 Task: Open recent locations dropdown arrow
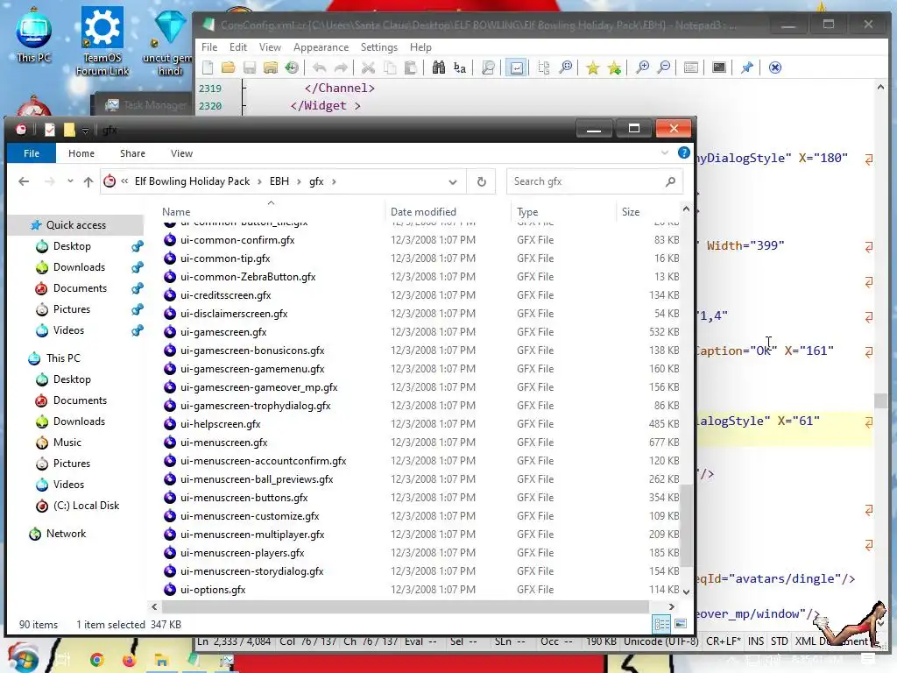tap(70, 181)
